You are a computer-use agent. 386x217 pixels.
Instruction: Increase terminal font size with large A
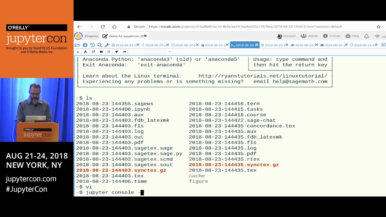[x=85, y=52]
